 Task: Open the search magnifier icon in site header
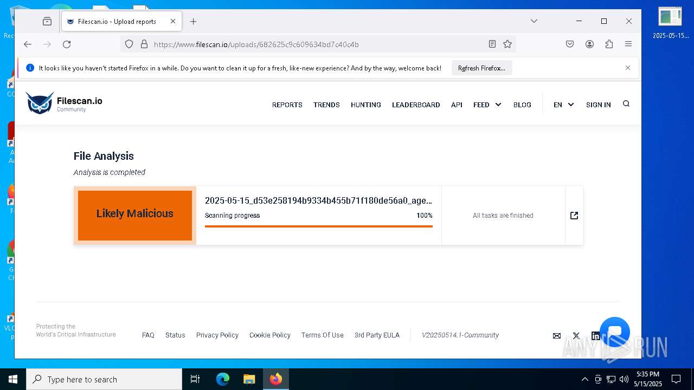point(626,104)
